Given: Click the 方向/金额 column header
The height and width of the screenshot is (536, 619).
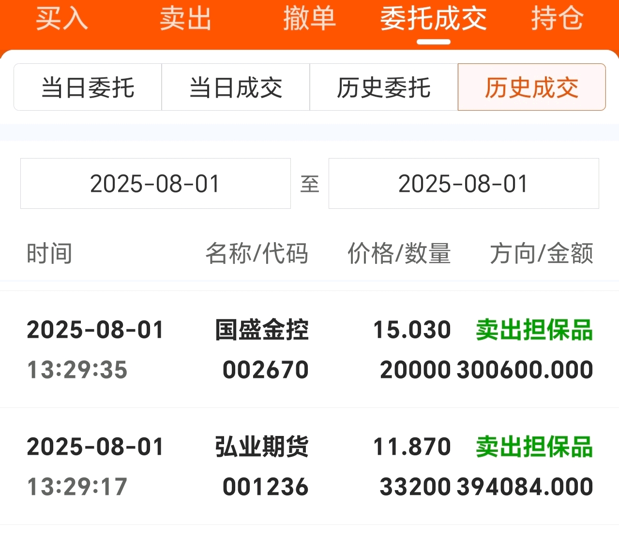Looking at the screenshot, I should point(542,254).
